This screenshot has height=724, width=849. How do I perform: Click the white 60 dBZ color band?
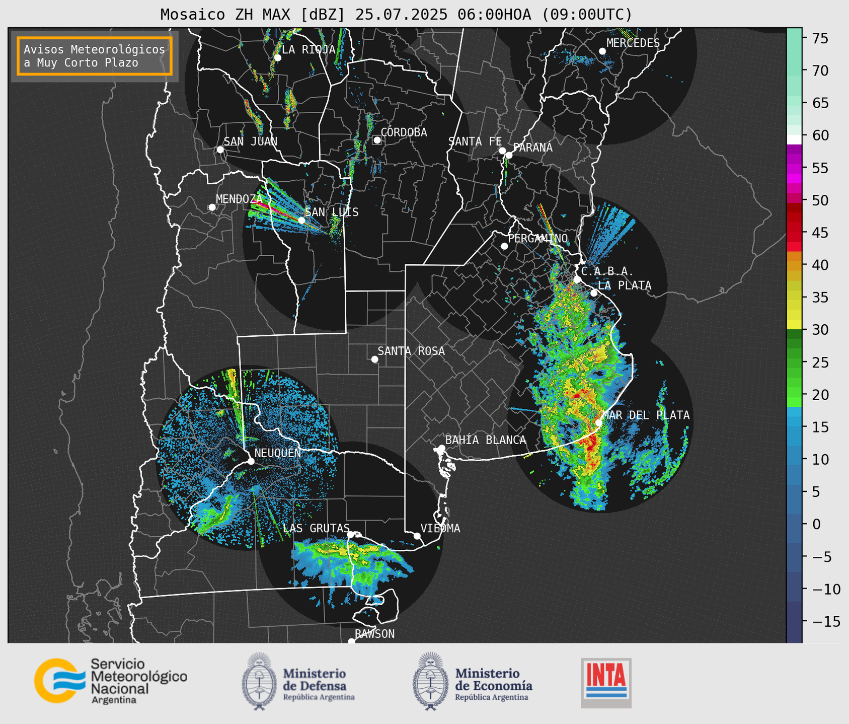[794, 139]
